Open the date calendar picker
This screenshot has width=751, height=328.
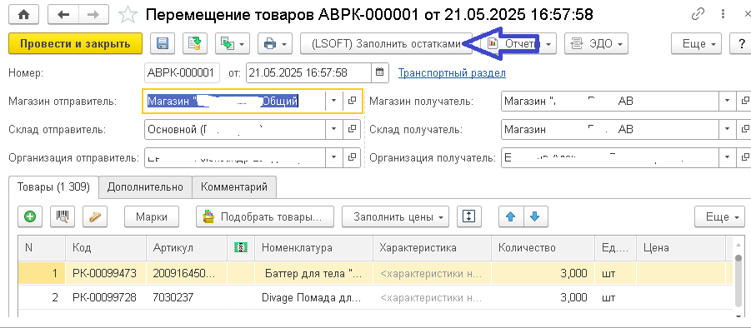tap(379, 73)
